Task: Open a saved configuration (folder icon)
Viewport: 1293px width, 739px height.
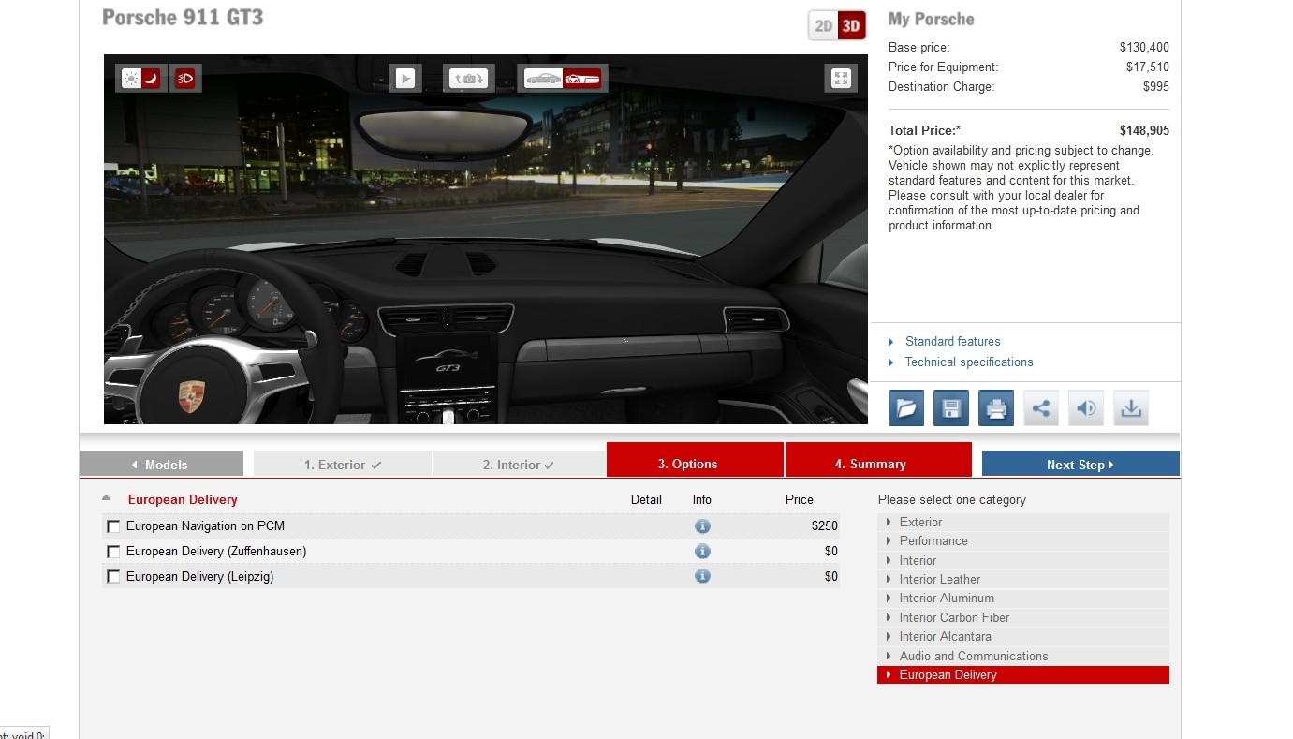Action: (906, 408)
